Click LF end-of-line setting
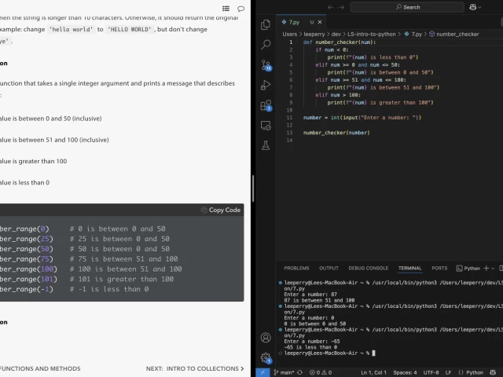Image resolution: width=503 pixels, height=377 pixels. click(x=448, y=372)
